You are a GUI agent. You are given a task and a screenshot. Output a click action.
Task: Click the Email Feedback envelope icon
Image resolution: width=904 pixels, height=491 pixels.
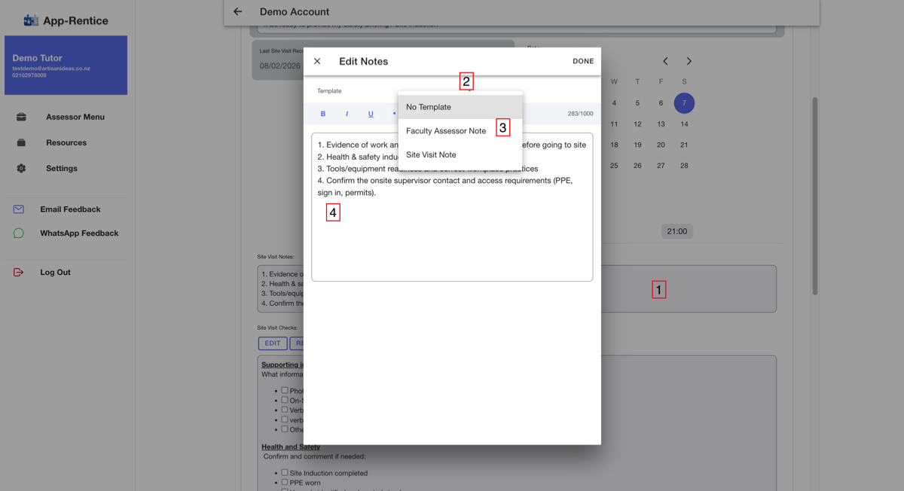pos(19,209)
